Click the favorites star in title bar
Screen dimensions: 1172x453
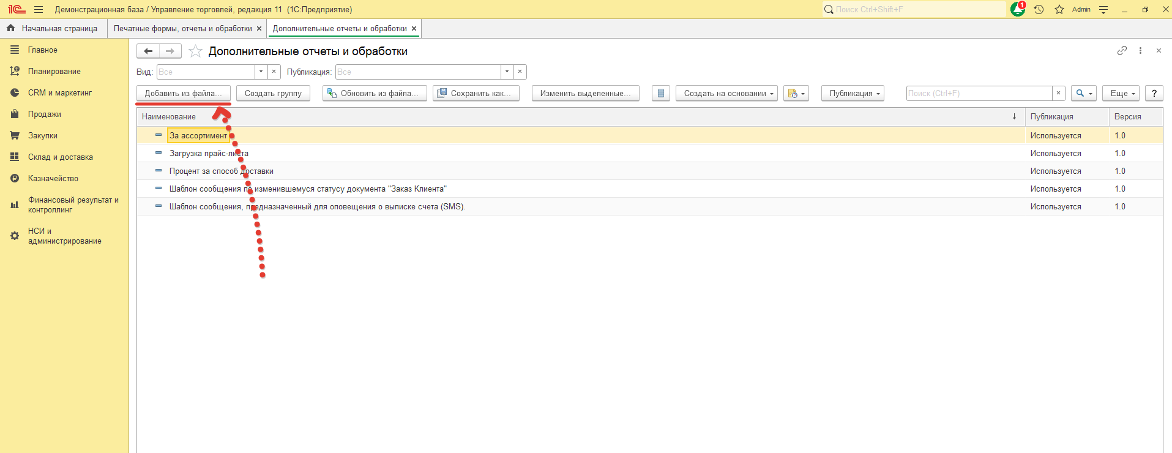point(1059,9)
